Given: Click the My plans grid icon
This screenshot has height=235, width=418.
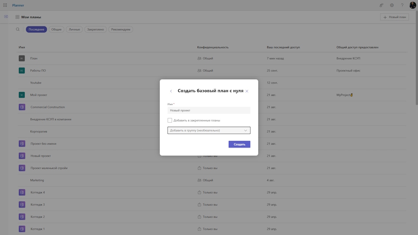Looking at the screenshot, I should tap(17, 17).
